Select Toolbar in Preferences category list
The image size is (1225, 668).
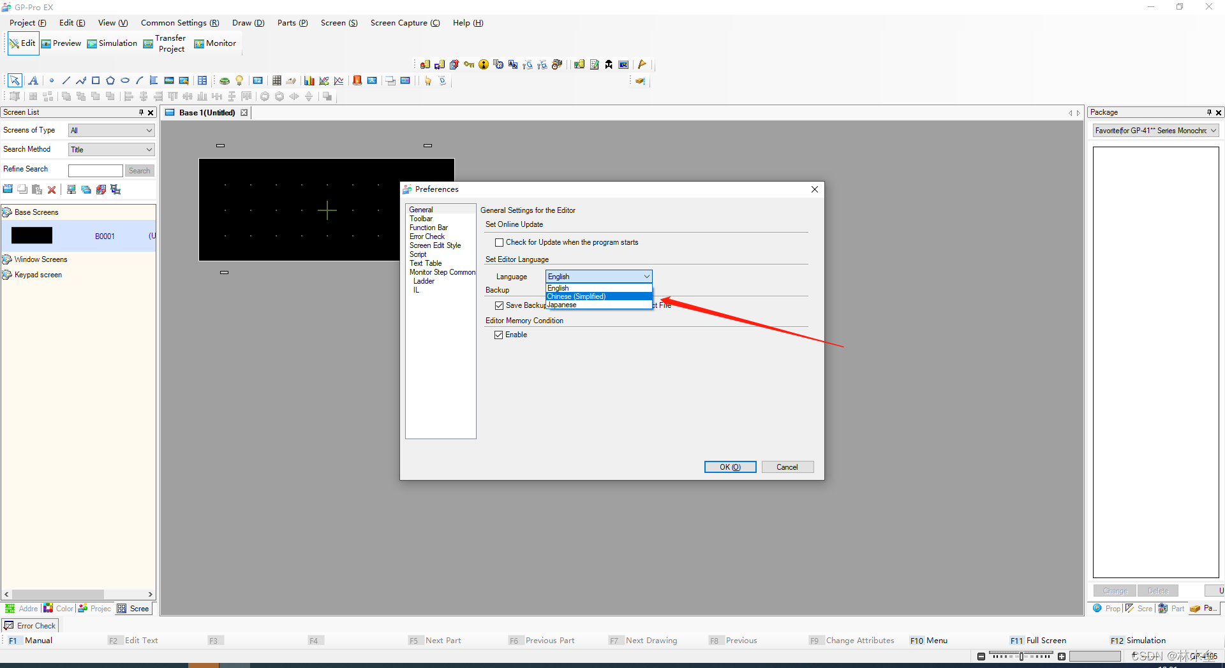tap(421, 219)
